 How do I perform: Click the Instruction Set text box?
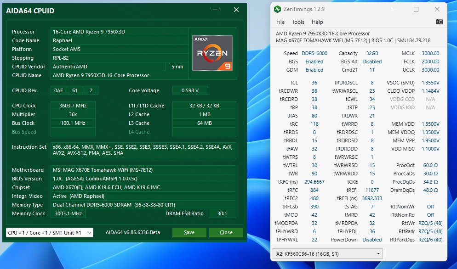[x=143, y=150]
